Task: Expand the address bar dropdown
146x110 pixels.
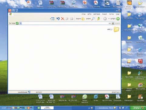Action: click(21, 24)
